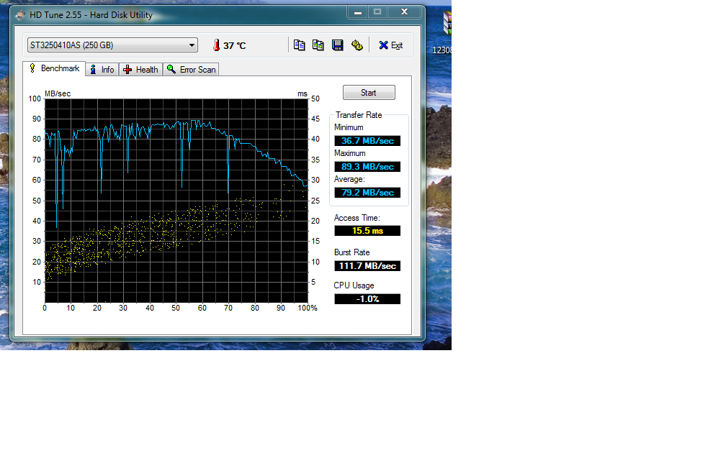Image resolution: width=726 pixels, height=453 pixels.
Task: Click the copy text to clipboard icon
Action: pos(300,45)
